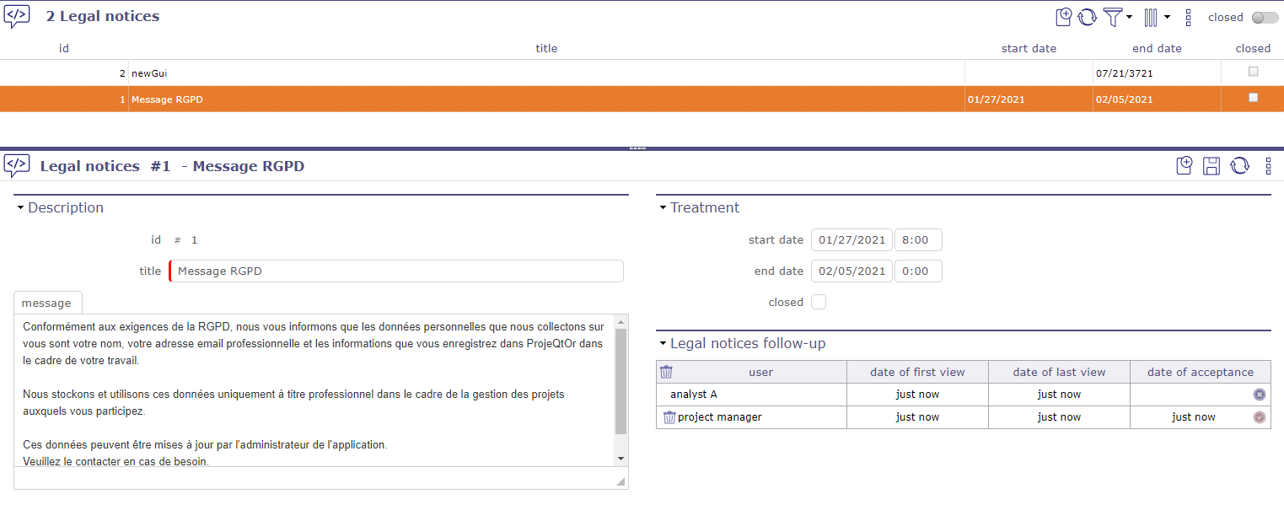This screenshot has height=521, width=1284.
Task: Open the filter dropdown in the list toolbar
Action: coord(1117,17)
